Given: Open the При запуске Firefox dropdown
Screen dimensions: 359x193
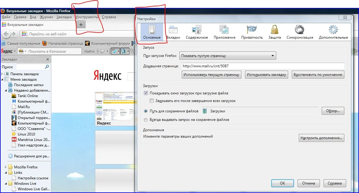Looking at the screenshot, I should (x=228, y=56).
